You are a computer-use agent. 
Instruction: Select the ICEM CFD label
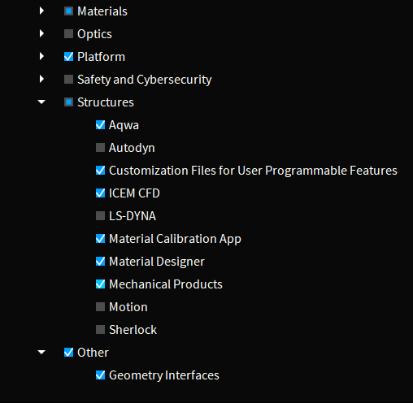pos(134,193)
